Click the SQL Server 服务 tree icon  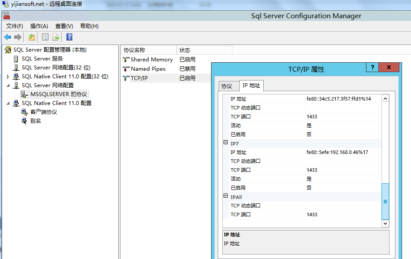16,59
